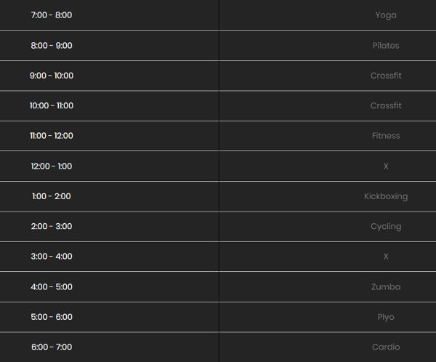
Task: Select Crossfit in the 10:00 - 11:00 row
Action: (386, 106)
